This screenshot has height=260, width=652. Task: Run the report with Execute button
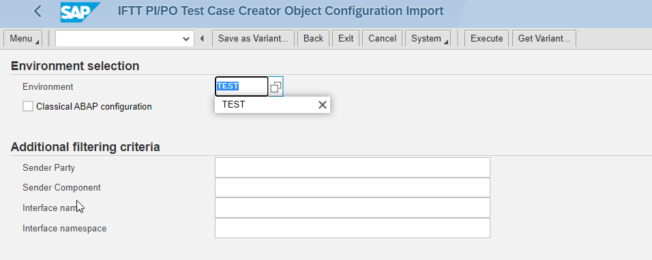click(486, 39)
